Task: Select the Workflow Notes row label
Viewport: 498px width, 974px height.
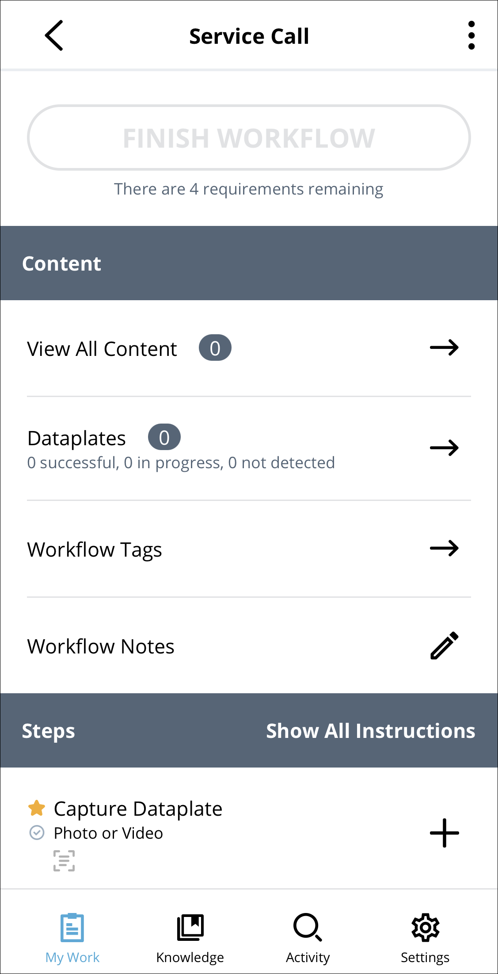Action: (x=101, y=646)
